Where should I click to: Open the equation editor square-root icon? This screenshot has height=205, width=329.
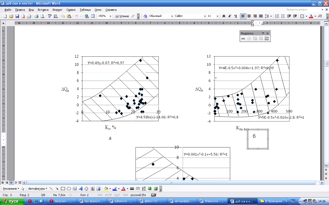click(320, 16)
